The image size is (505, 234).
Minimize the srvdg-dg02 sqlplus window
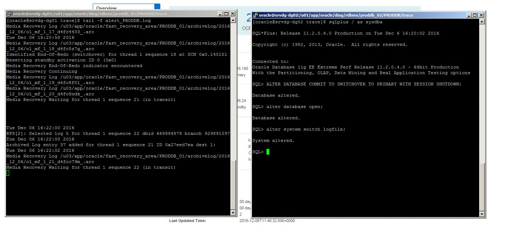pyautogui.click(x=469, y=15)
